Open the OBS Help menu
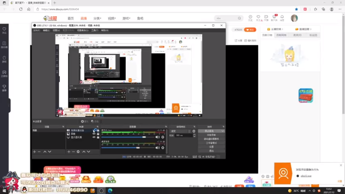This screenshot has width=345, height=194. point(105,30)
